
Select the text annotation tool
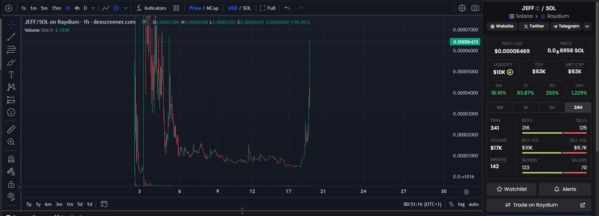(x=11, y=74)
